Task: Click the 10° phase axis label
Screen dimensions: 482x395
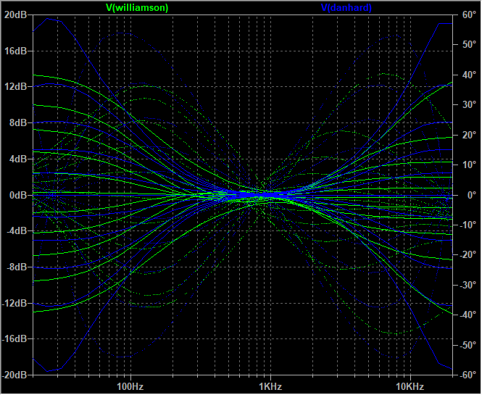Action: pos(469,165)
